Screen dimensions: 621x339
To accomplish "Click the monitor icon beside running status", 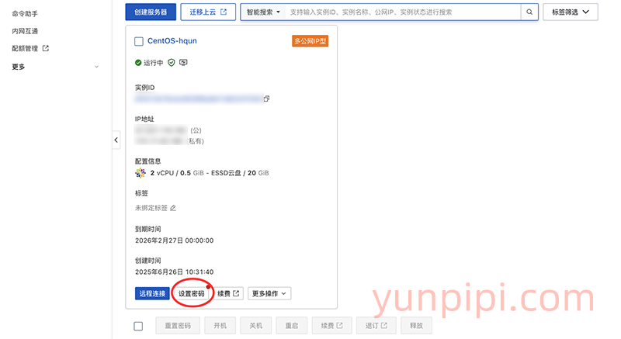I will (183, 63).
